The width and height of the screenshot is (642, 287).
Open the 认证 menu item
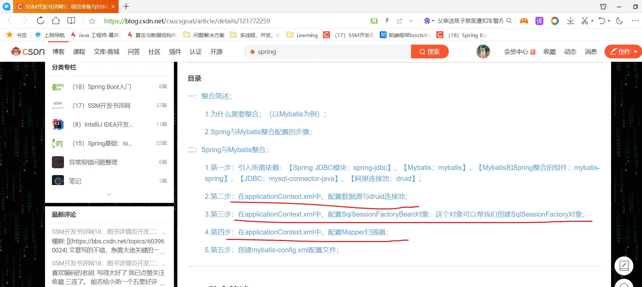click(196, 51)
